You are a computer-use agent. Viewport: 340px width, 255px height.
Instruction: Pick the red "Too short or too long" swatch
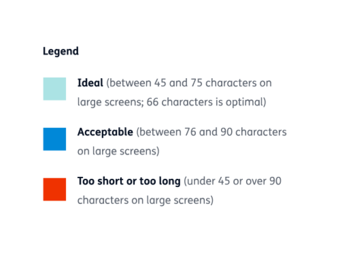[54, 189]
